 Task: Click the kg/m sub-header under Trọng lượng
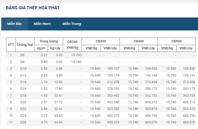click(x=41, y=48)
